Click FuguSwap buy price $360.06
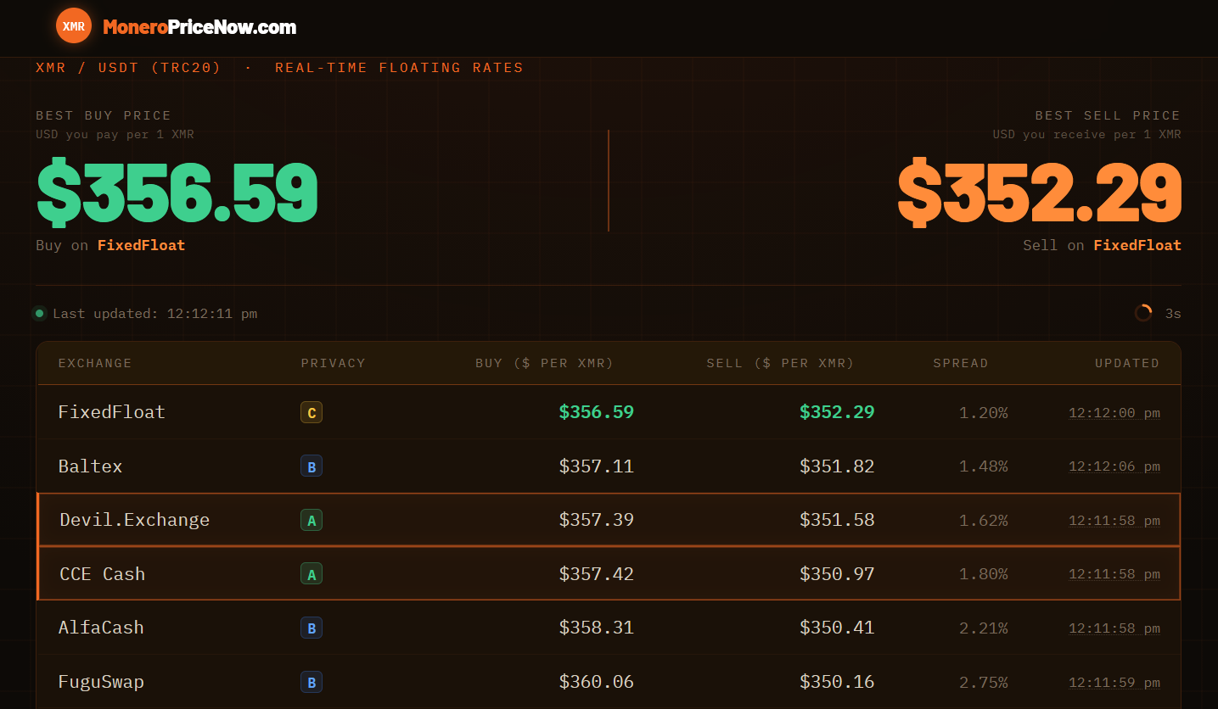1218x709 pixels. [597, 682]
